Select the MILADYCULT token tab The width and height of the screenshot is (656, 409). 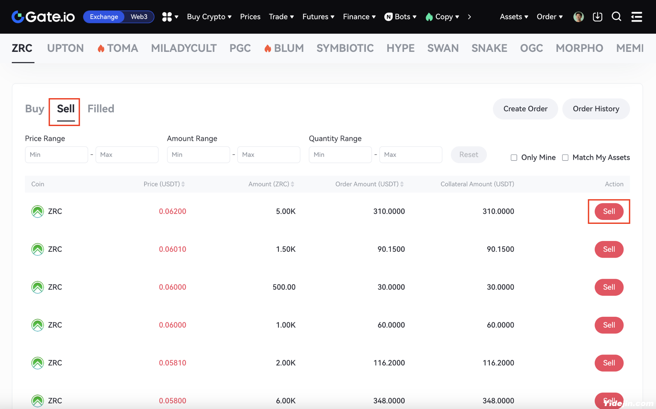184,48
